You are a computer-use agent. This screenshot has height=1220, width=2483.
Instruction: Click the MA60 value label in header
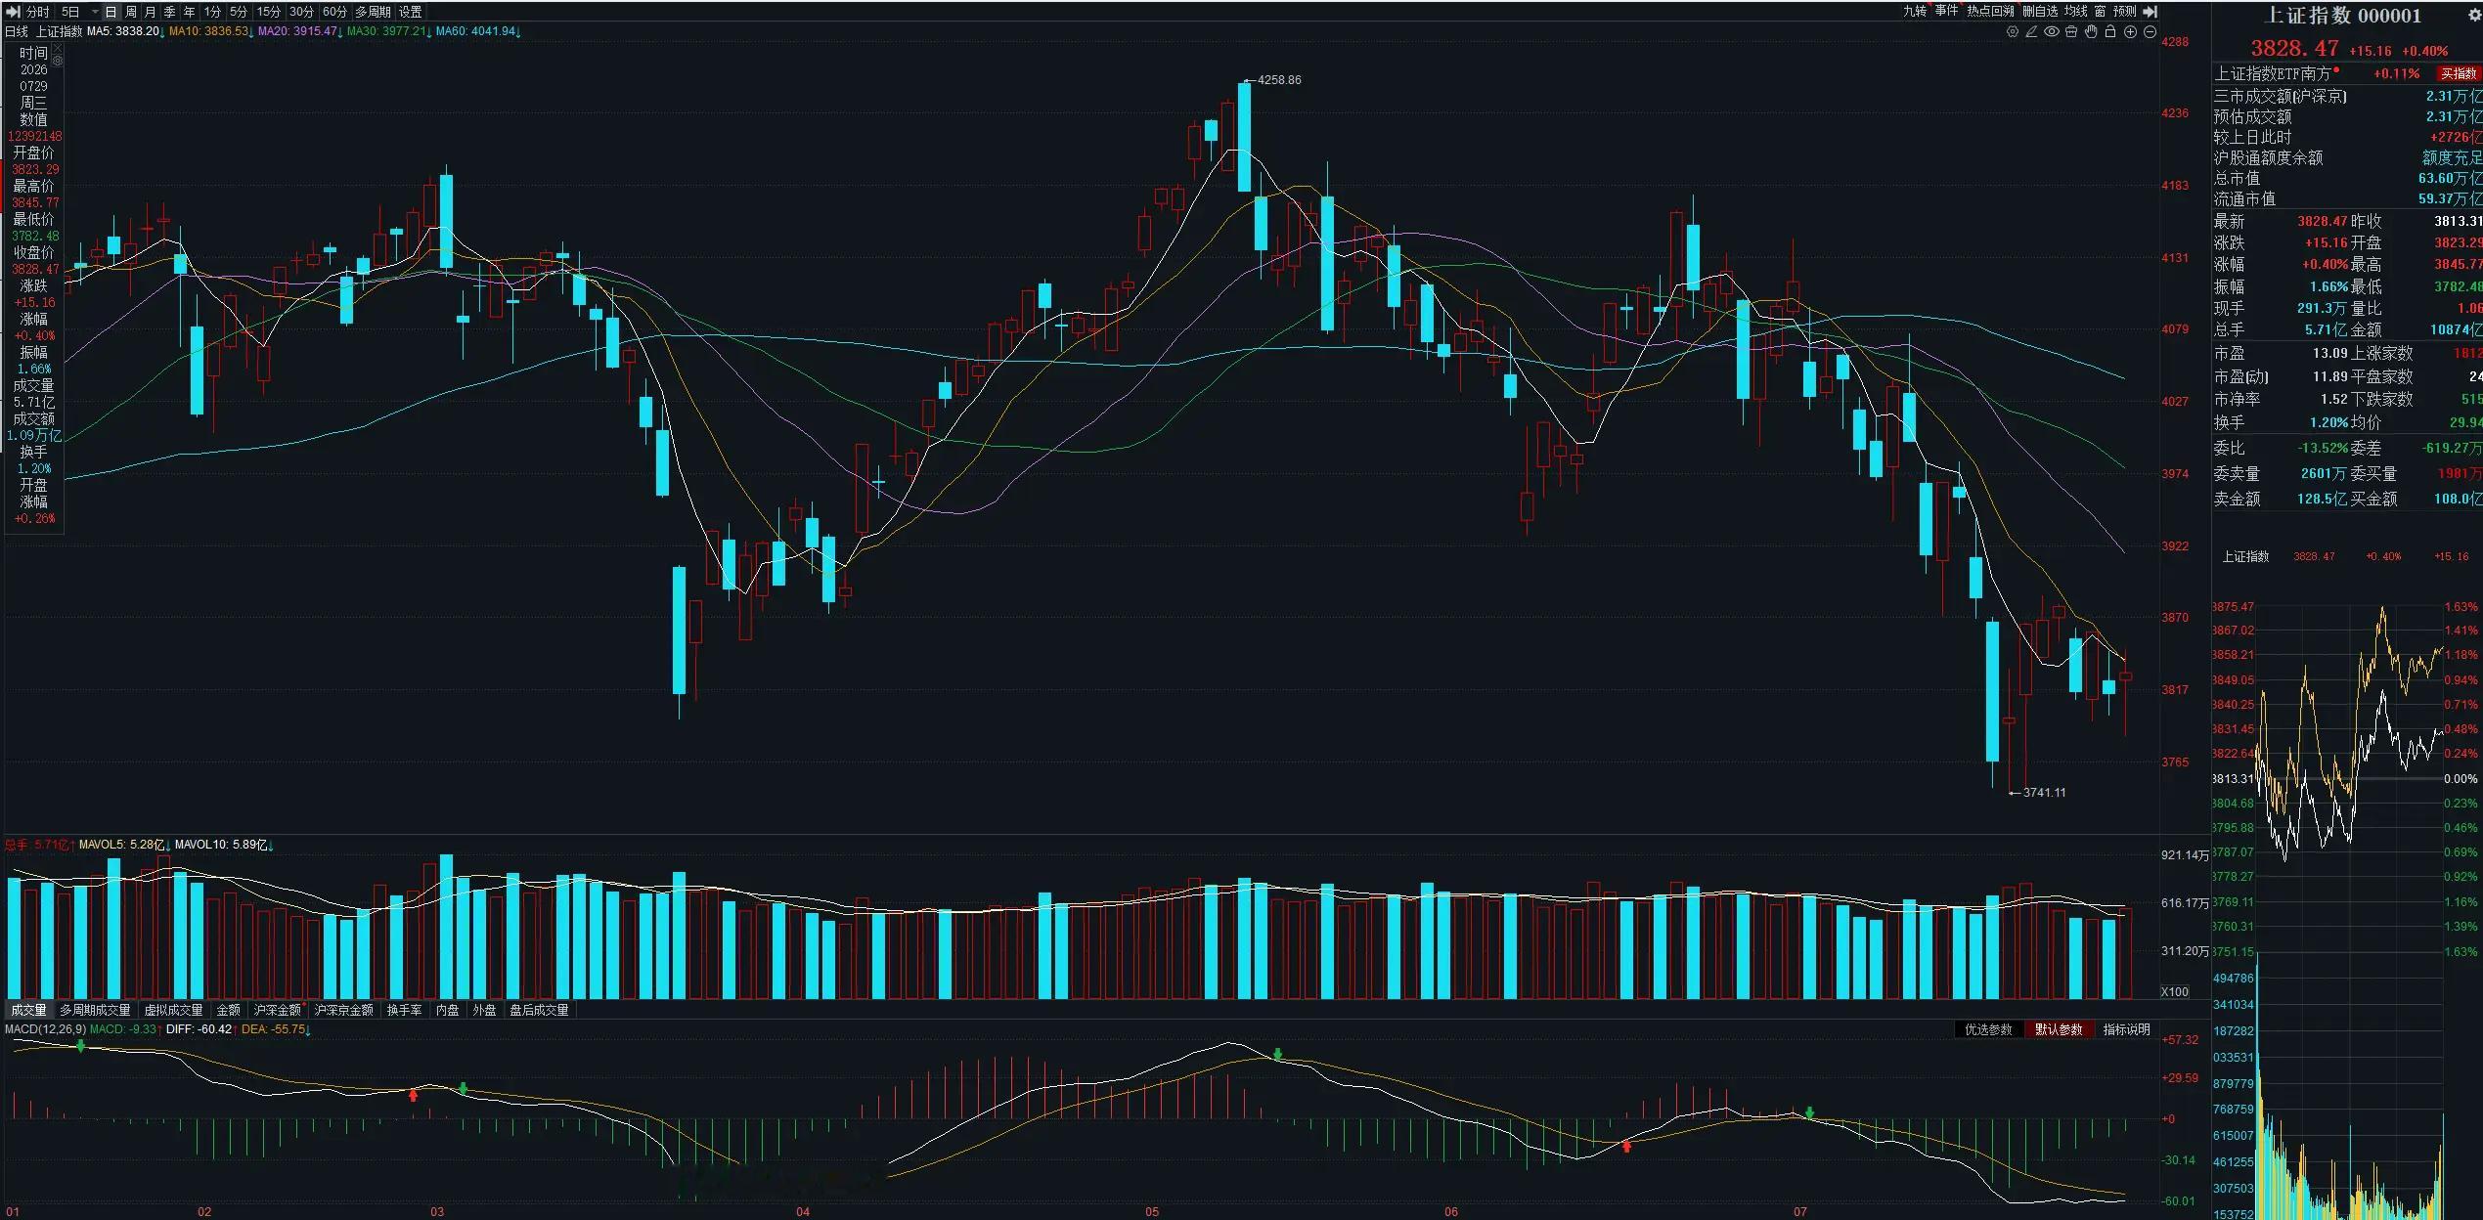coord(478,31)
